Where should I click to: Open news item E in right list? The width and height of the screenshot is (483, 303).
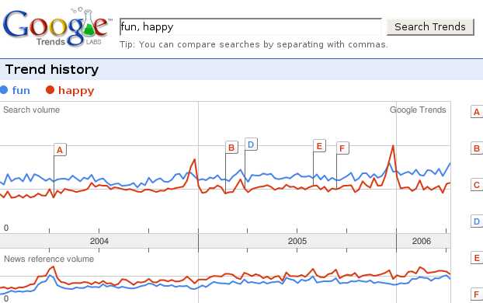coord(477,258)
